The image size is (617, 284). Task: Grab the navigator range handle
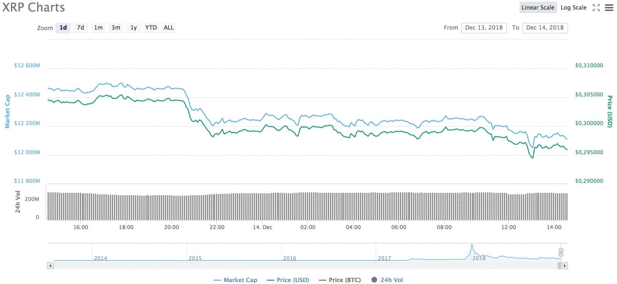(x=561, y=252)
